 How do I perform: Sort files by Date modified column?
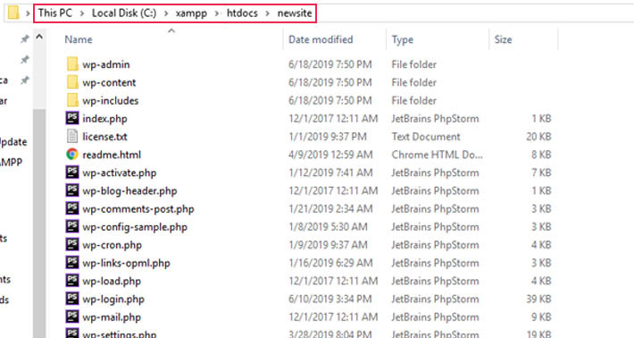pos(321,39)
